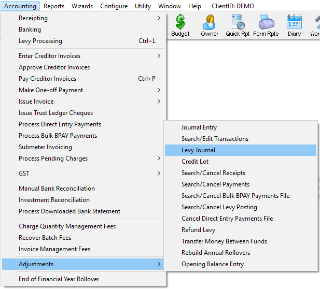Expand Enter Creditor Invoices submenu

[84, 55]
